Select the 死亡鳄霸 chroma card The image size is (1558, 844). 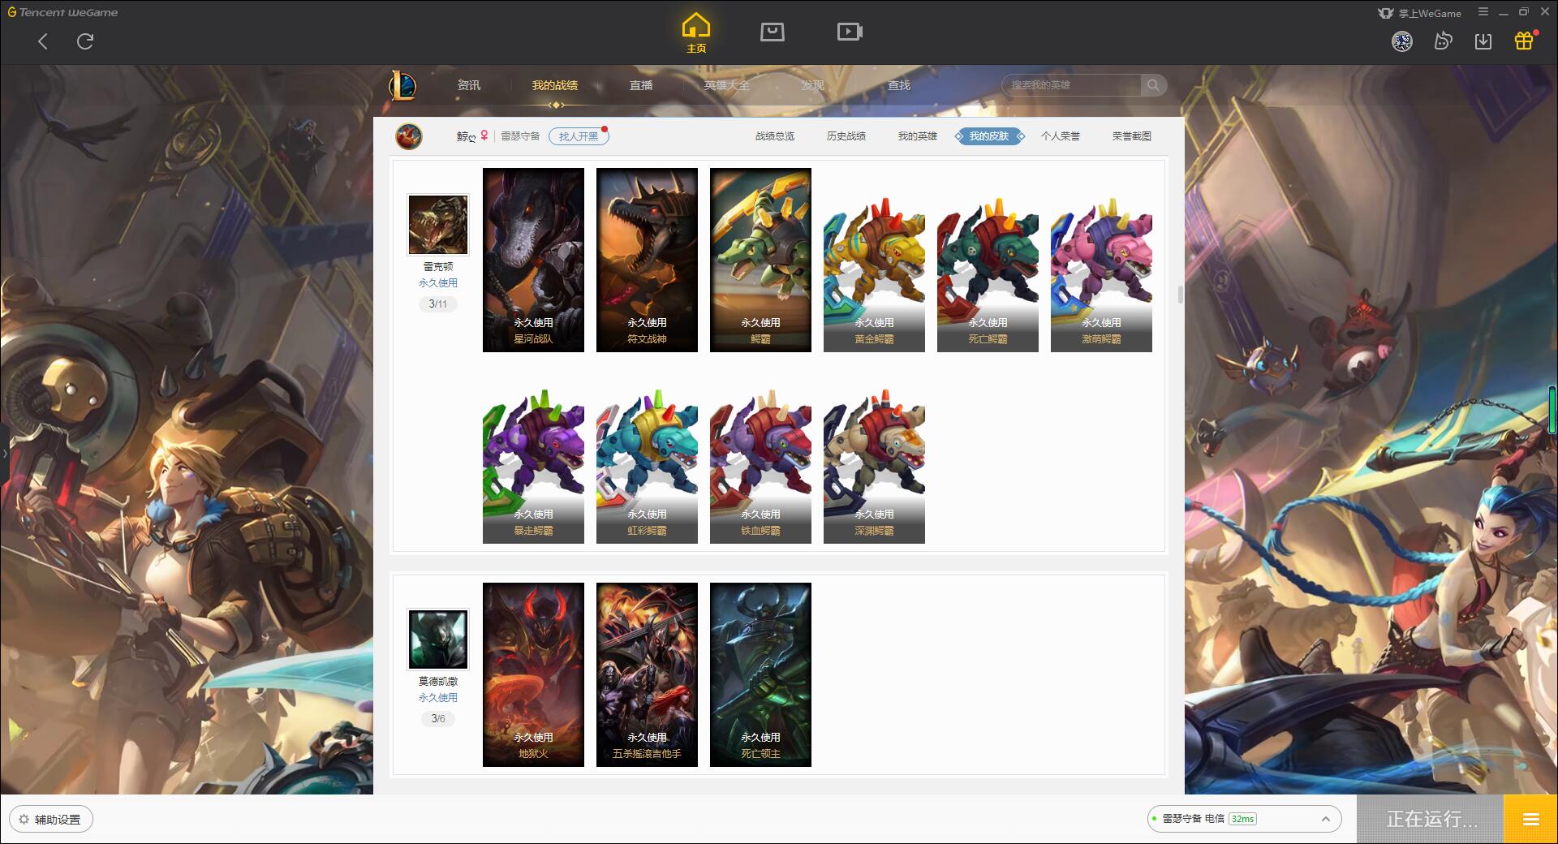(x=988, y=274)
